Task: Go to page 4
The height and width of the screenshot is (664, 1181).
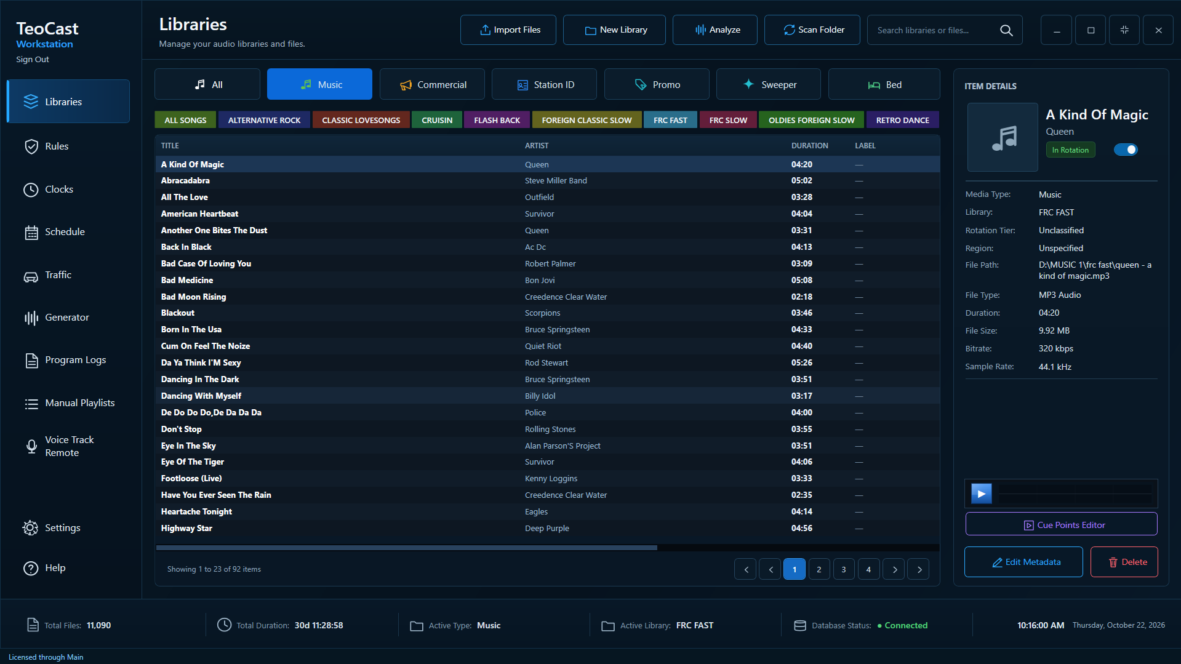Action: tap(868, 569)
